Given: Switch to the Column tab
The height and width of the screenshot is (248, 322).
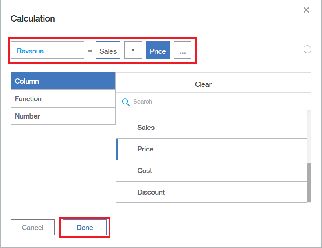Looking at the screenshot, I should pos(63,81).
